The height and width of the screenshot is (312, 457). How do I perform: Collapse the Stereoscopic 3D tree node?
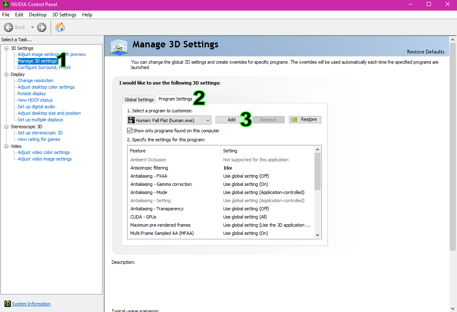click(7, 127)
